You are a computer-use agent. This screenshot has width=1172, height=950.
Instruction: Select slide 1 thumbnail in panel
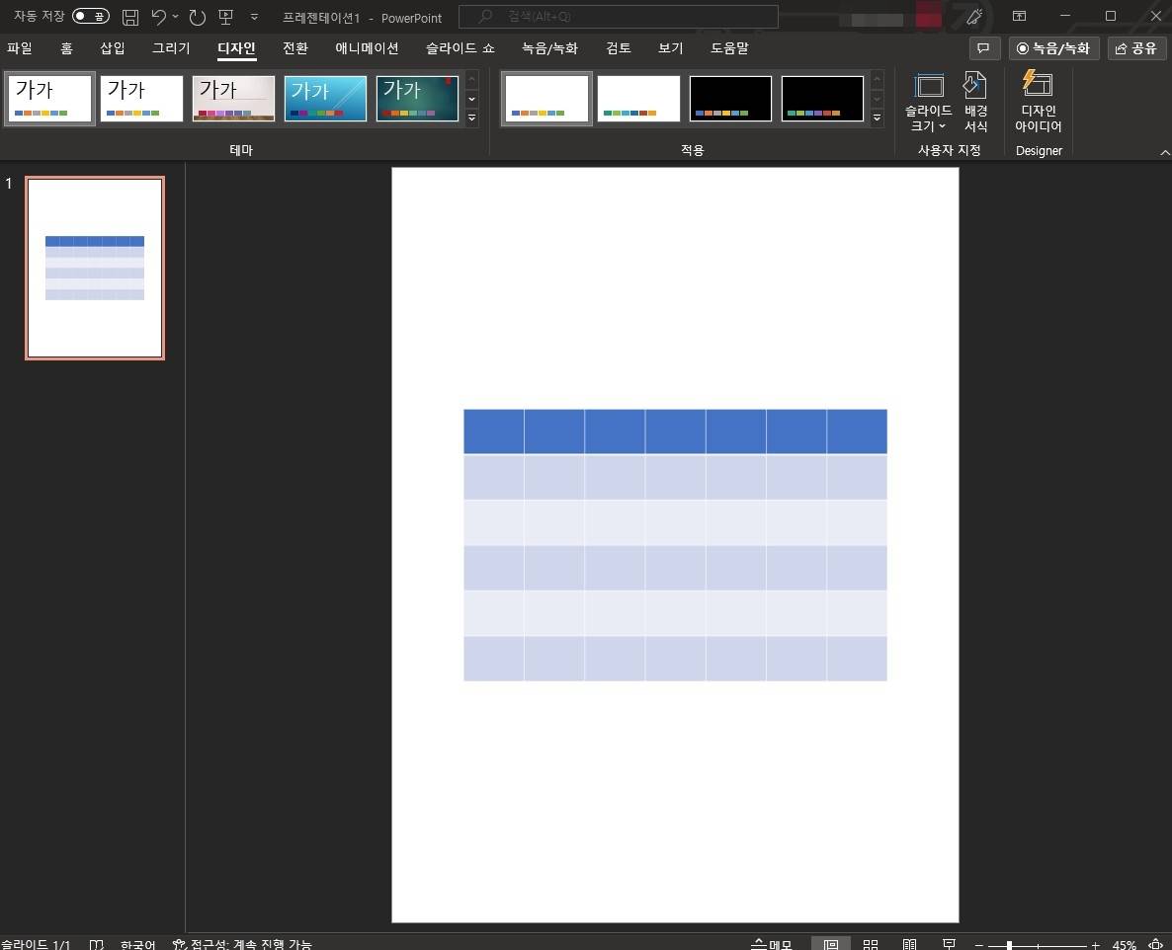click(95, 269)
